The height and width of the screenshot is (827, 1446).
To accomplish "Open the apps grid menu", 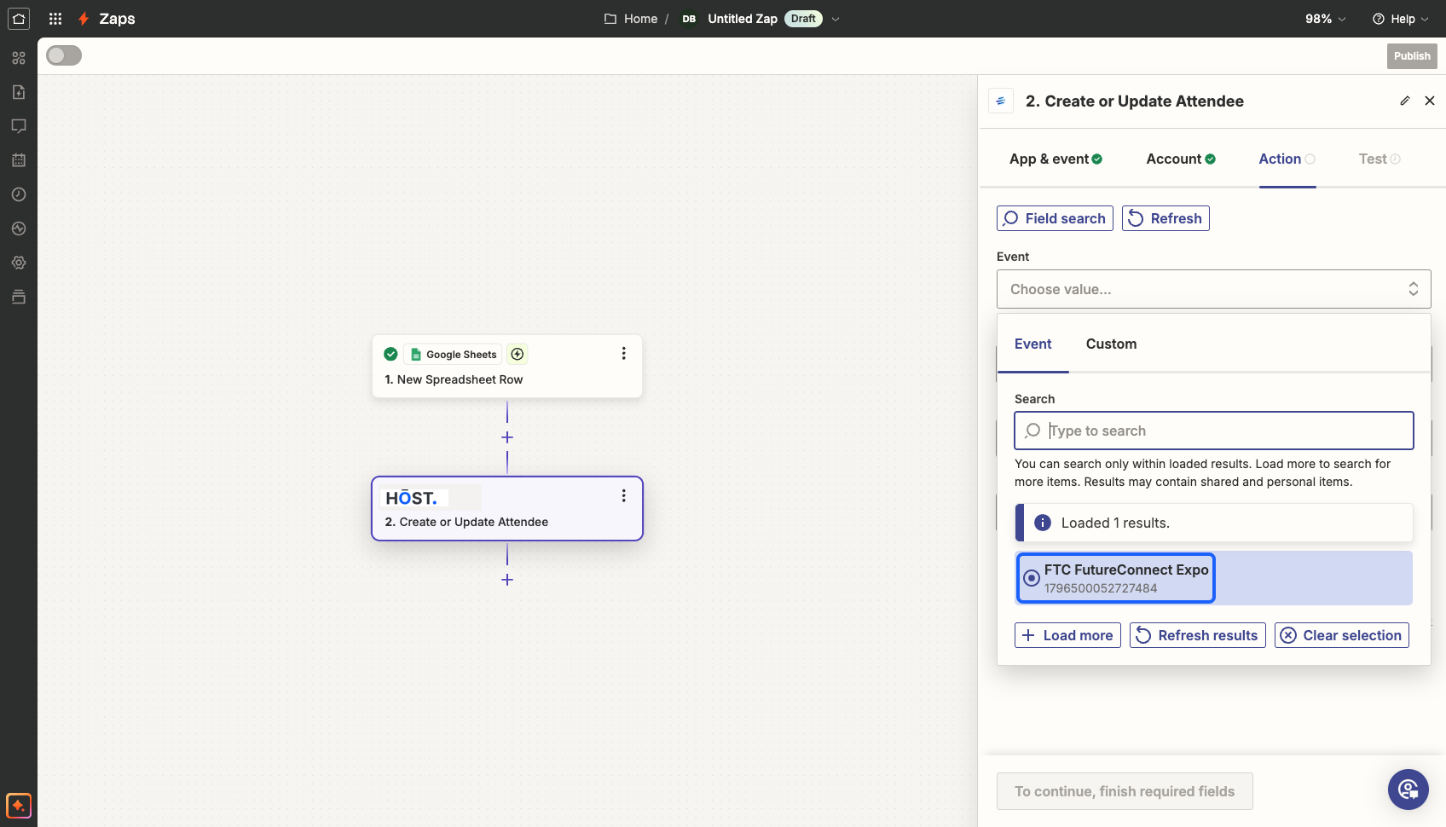I will [x=55, y=19].
